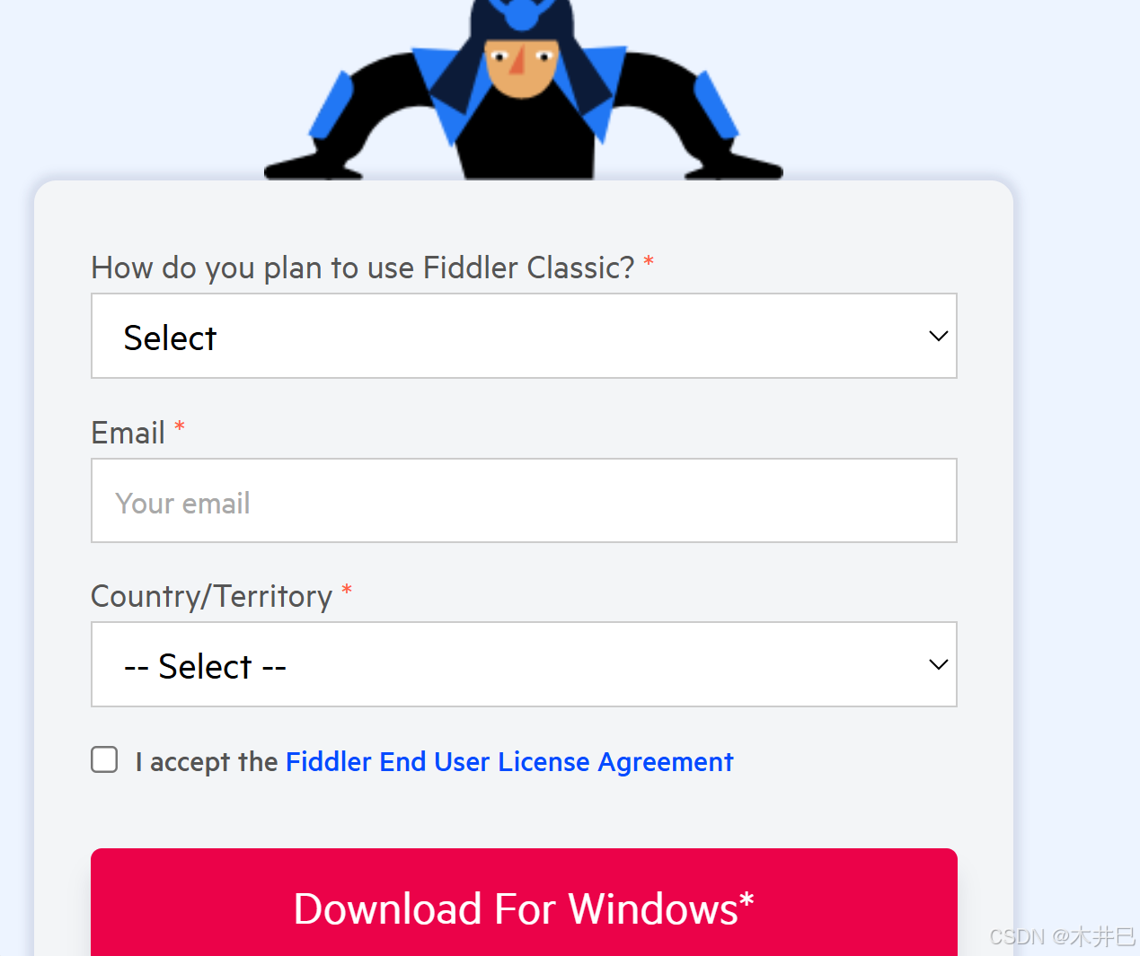This screenshot has height=956, width=1140.
Task: Open the Fiddler Classic usage dropdown
Action: point(524,336)
